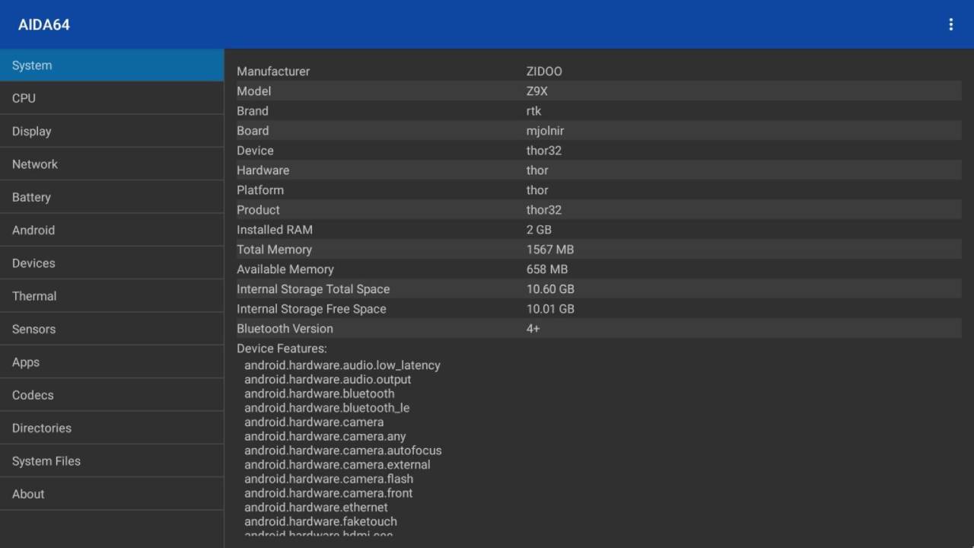Select android.hardware.camera.autofocus feature

coord(342,451)
